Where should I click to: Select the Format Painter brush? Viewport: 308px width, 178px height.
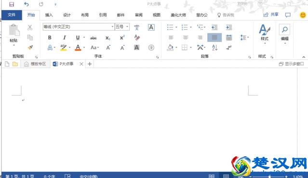(30, 47)
